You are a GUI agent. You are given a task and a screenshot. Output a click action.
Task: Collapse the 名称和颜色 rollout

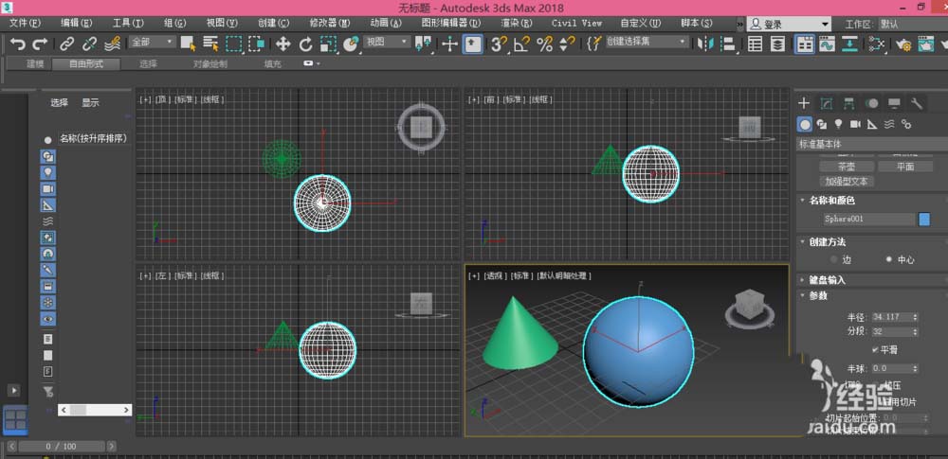point(832,201)
